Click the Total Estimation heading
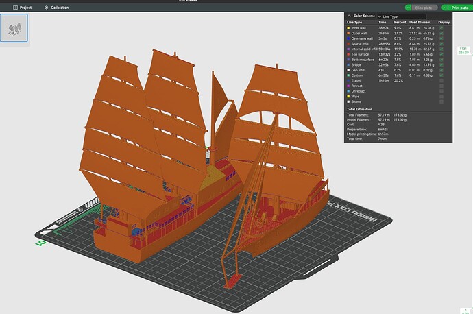473x314 pixels. [359, 109]
